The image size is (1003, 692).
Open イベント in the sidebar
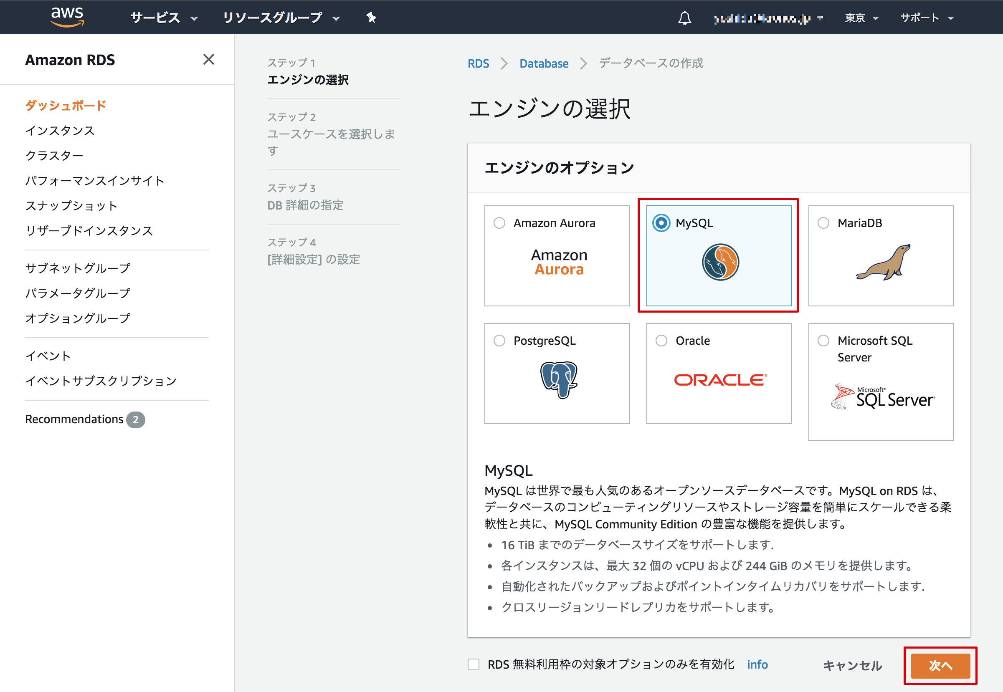pos(48,356)
